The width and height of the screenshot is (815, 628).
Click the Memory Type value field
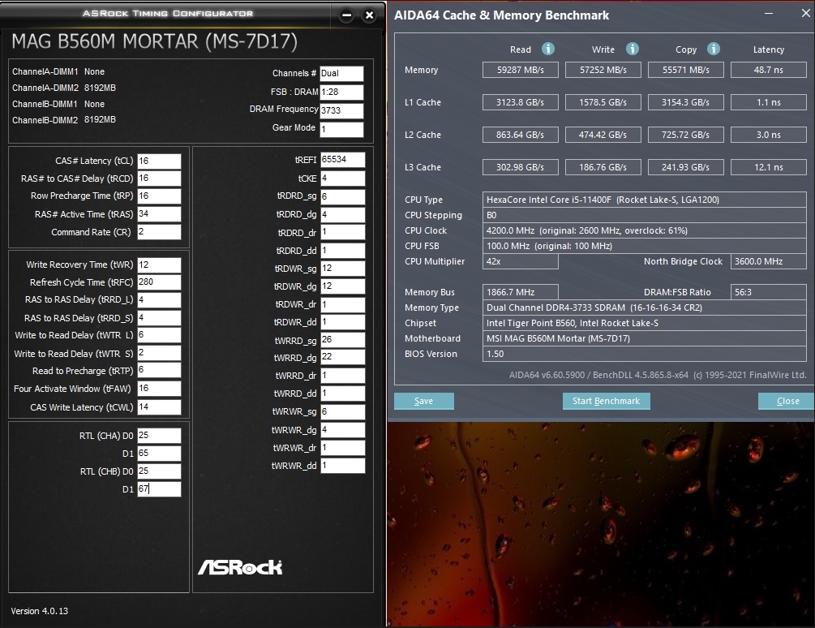(645, 308)
